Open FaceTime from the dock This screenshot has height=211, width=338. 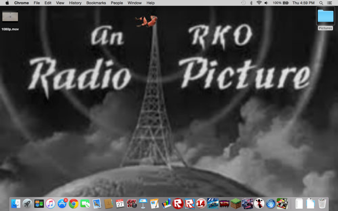point(85,203)
